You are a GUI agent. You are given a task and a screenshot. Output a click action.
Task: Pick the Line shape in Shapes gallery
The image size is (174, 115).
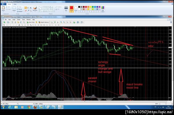pyautogui.click(x=40, y=7)
